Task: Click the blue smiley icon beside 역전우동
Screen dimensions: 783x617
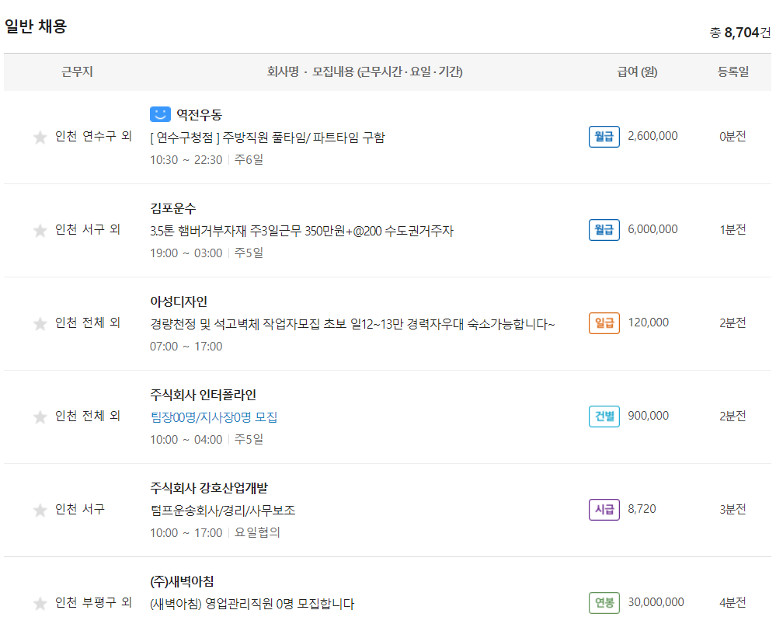Action: pos(160,114)
